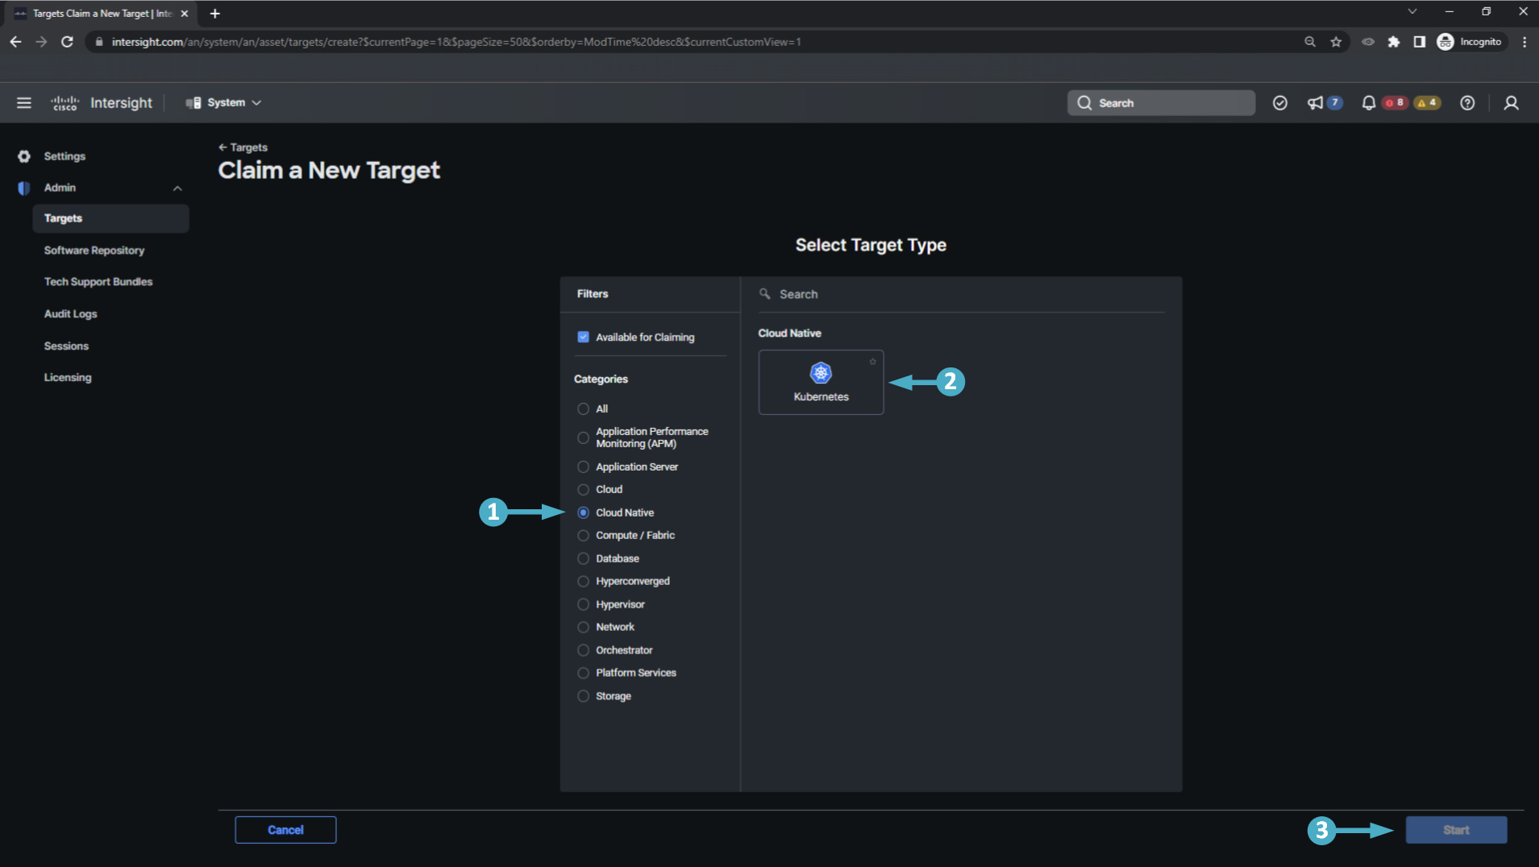The width and height of the screenshot is (1539, 867).
Task: Click the requests checkmark circle icon
Action: [1279, 103]
